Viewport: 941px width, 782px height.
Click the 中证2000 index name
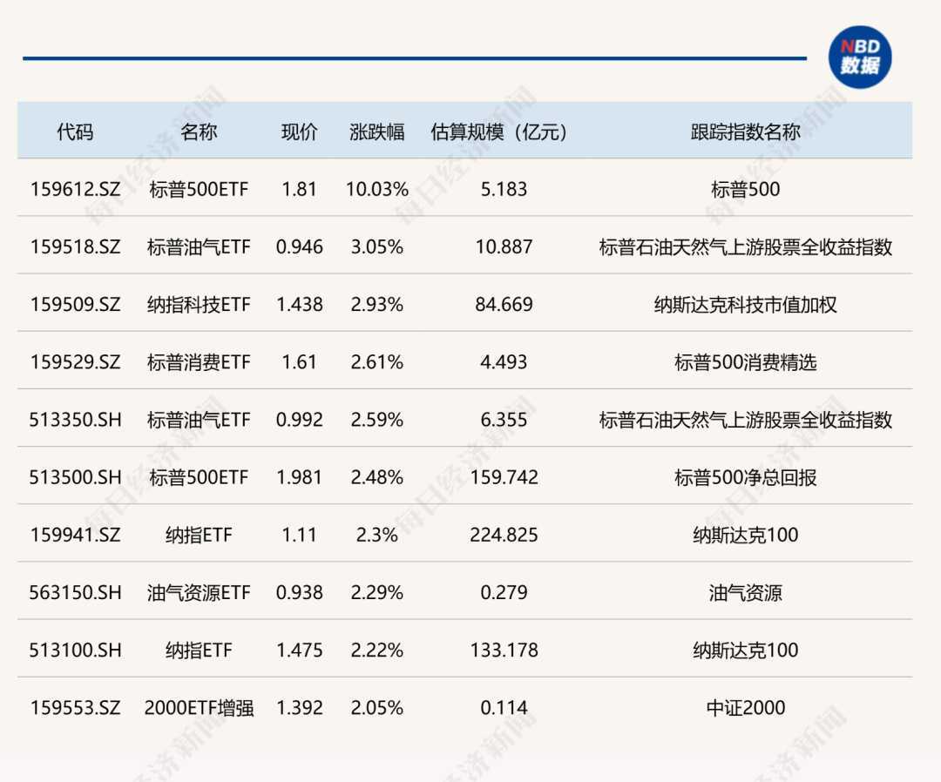[x=745, y=708]
